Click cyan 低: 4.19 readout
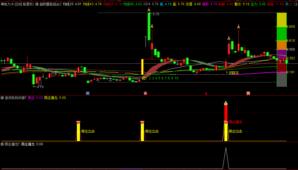The image size is (298, 170). click(x=165, y=4)
